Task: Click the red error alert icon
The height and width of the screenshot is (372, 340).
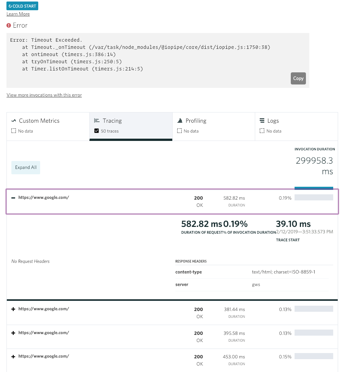Action: pyautogui.click(x=9, y=25)
